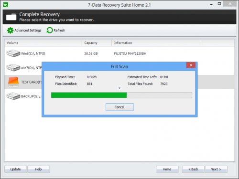Cancel the Full Scan

(x=119, y=107)
